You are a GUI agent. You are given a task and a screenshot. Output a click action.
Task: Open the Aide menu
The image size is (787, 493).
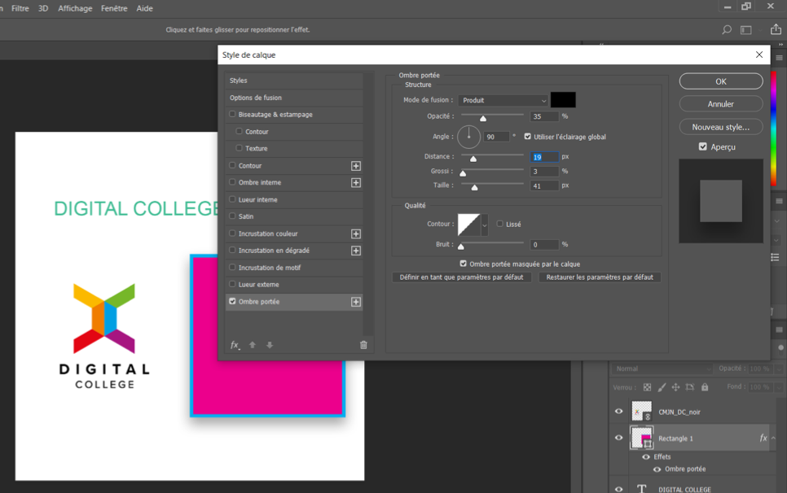(x=144, y=8)
